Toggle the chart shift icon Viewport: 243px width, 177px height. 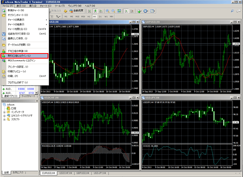pos(132,11)
